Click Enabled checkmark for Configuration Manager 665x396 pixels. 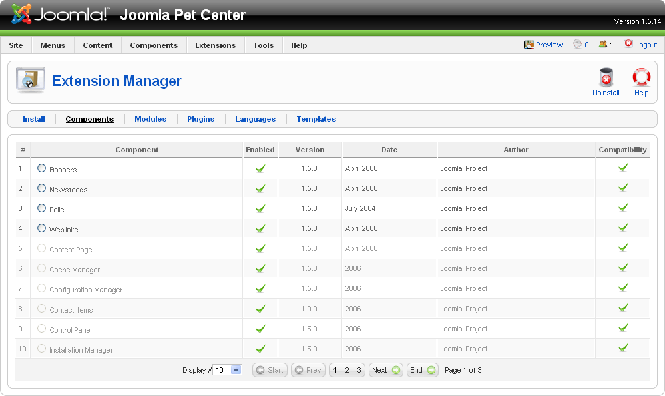click(x=260, y=288)
